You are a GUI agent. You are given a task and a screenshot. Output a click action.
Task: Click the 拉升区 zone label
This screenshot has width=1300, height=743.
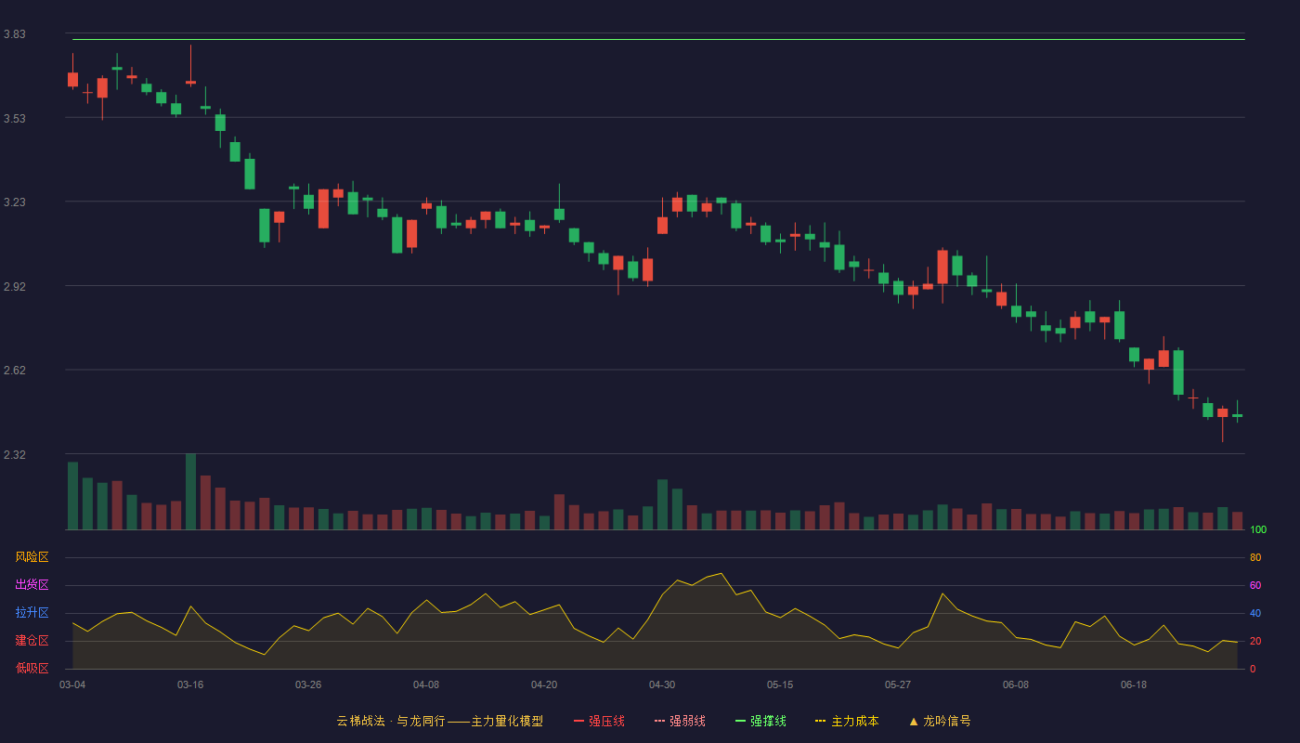click(32, 613)
